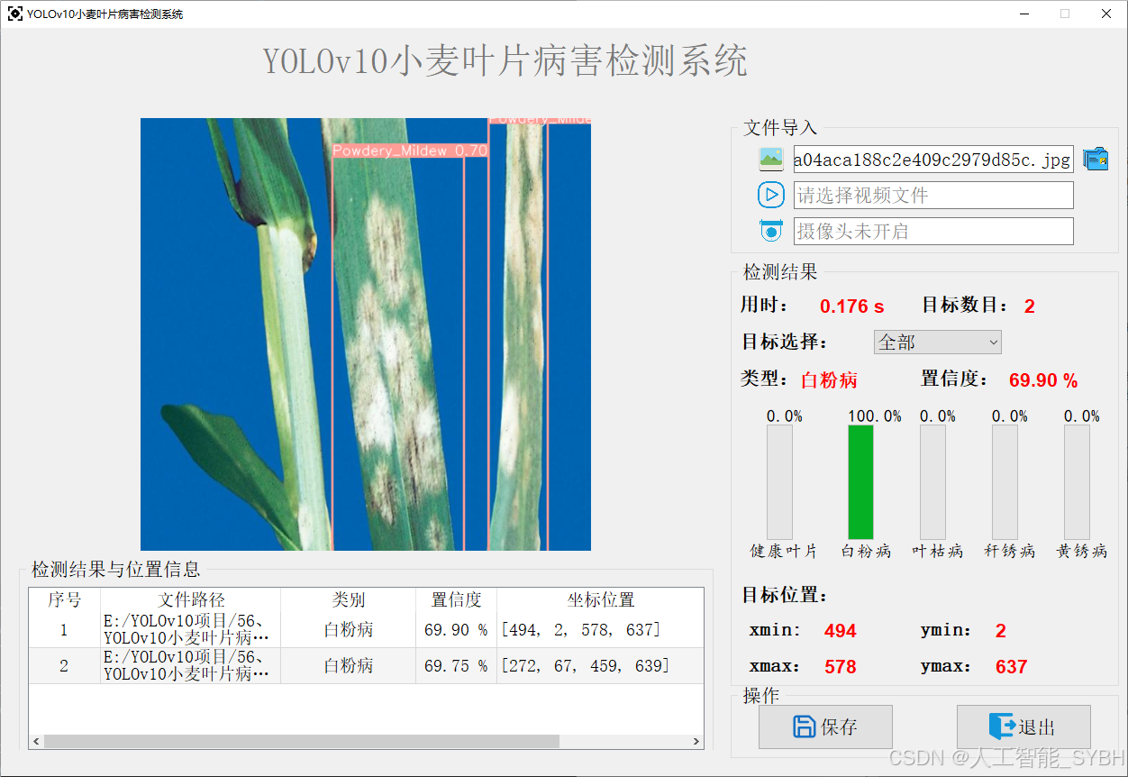Click the xmin value 494

841,631
